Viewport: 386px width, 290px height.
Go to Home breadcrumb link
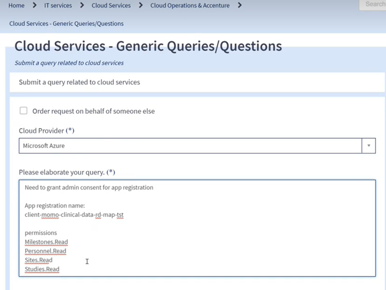17,5
